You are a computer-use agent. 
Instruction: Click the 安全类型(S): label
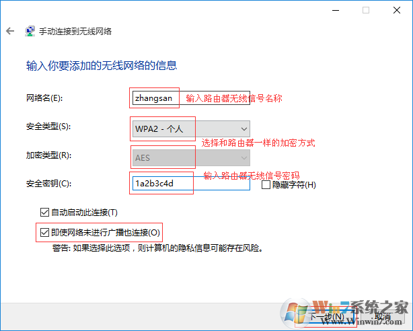click(x=48, y=126)
